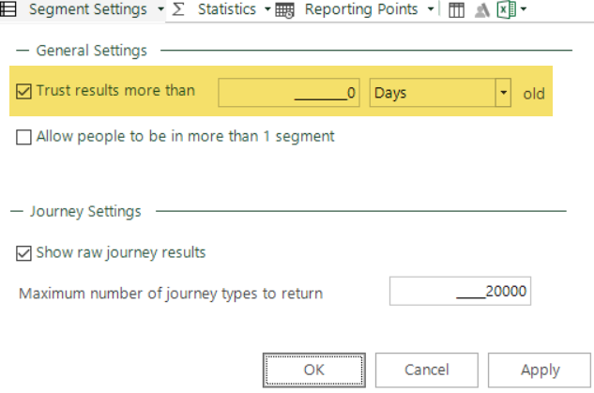Click the Cancel button
The width and height of the screenshot is (594, 393).
point(427,370)
